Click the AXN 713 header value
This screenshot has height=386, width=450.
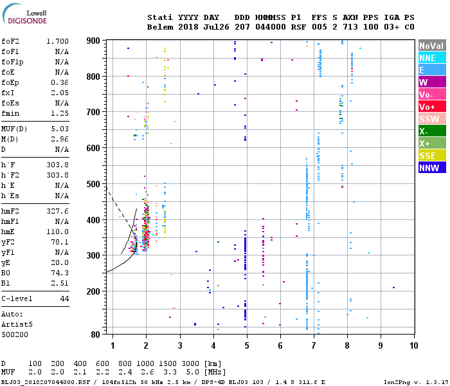[350, 27]
